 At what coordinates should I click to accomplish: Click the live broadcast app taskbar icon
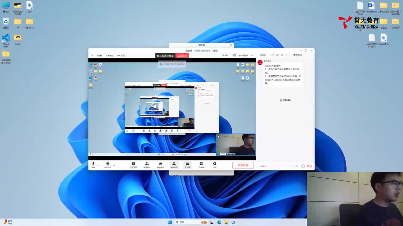(x=233, y=222)
